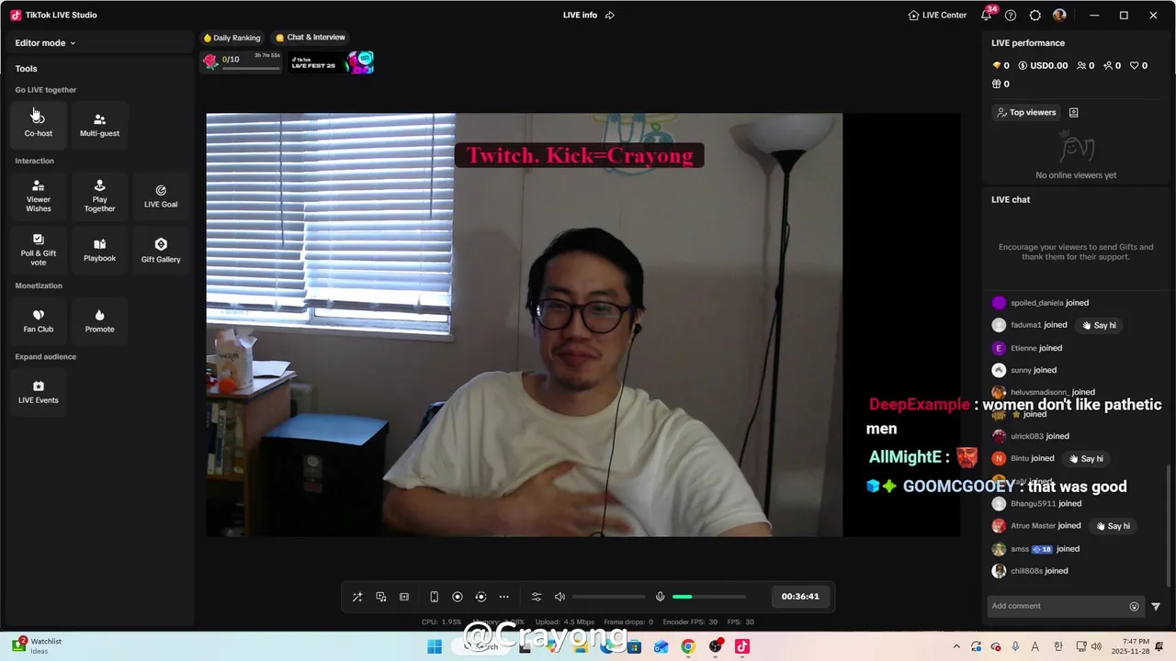Click the likes heart count in LIVE performance
The width and height of the screenshot is (1176, 661).
pyautogui.click(x=1139, y=66)
